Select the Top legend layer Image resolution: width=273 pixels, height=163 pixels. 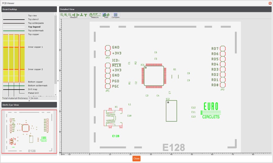[x=34, y=27]
